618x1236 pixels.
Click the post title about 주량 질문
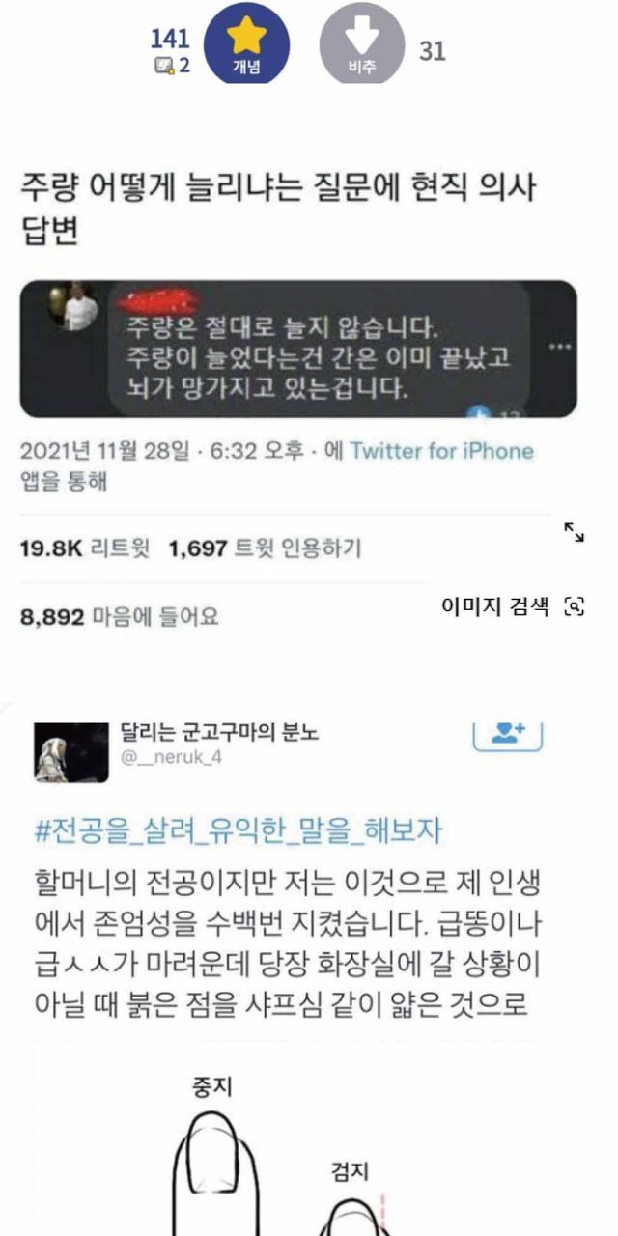[x=279, y=208]
